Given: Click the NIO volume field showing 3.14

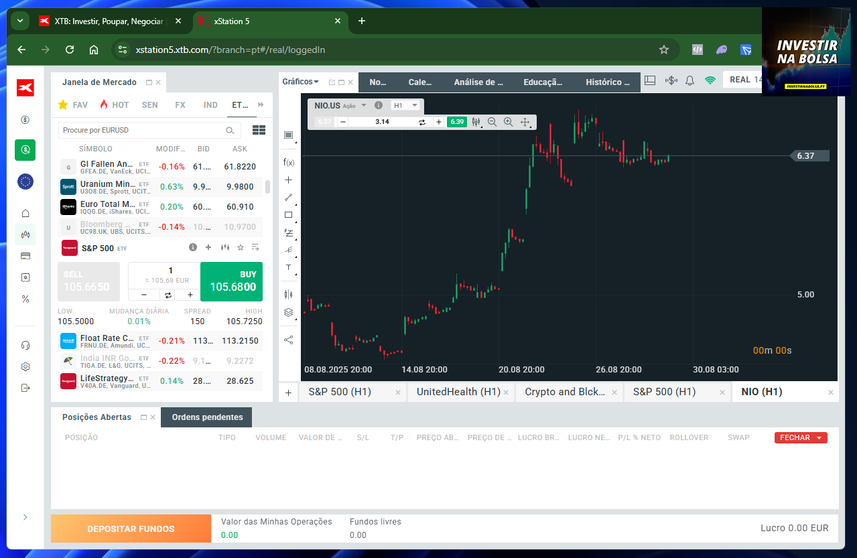Looking at the screenshot, I should pyautogui.click(x=383, y=122).
